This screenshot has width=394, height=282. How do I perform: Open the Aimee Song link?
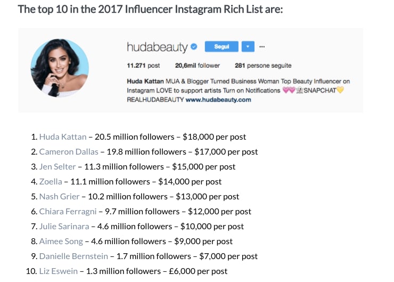click(61, 241)
